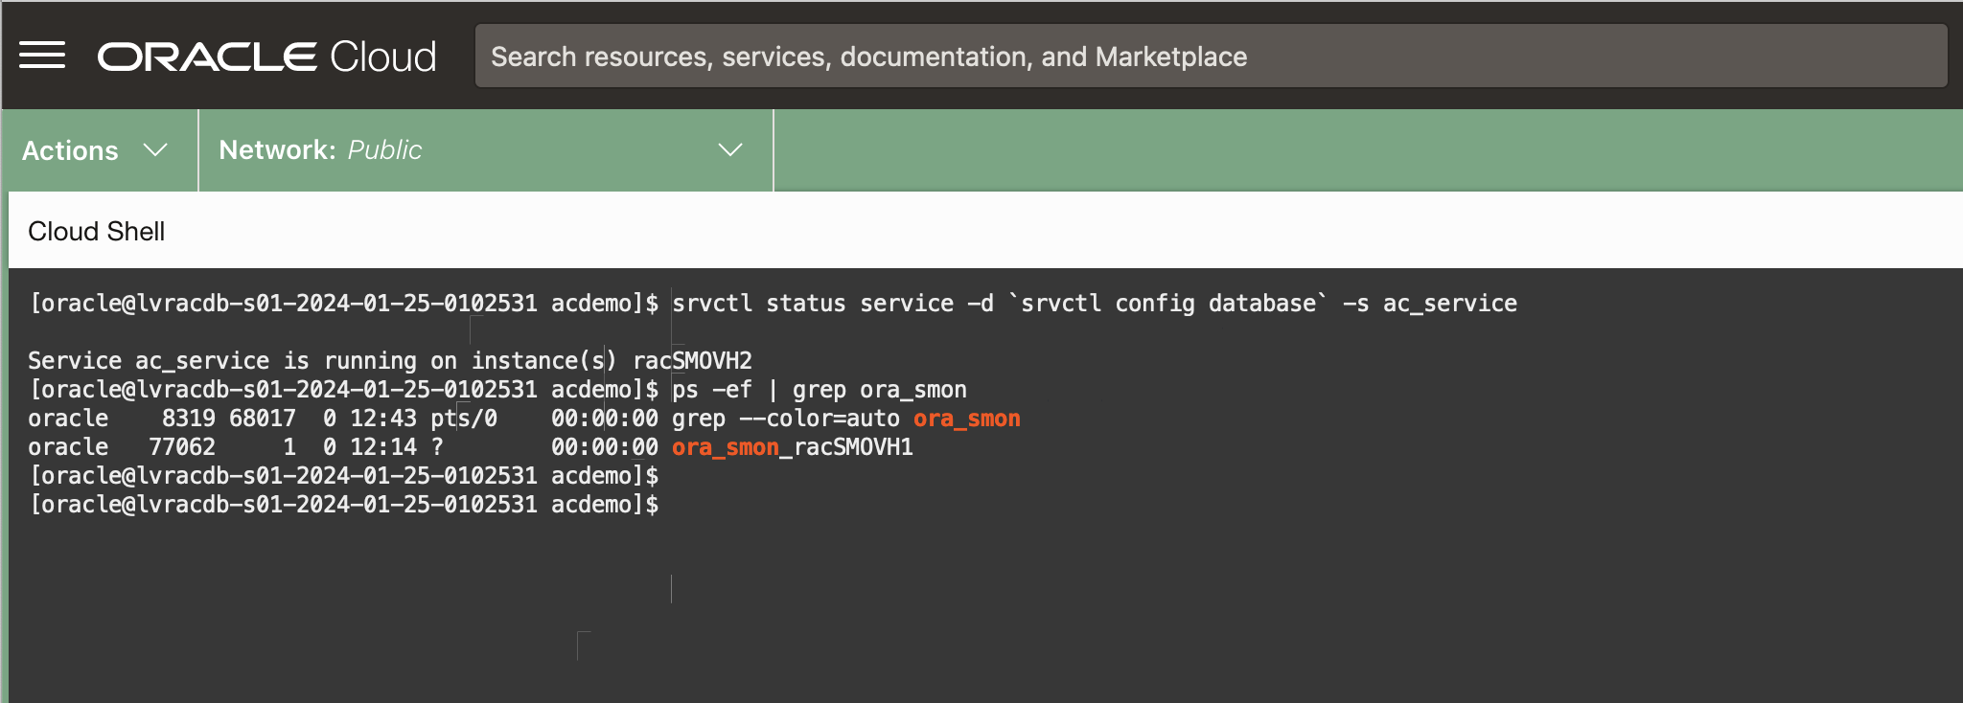This screenshot has width=1963, height=703.
Task: Click process ID 77062 in terminal output
Action: point(182,447)
